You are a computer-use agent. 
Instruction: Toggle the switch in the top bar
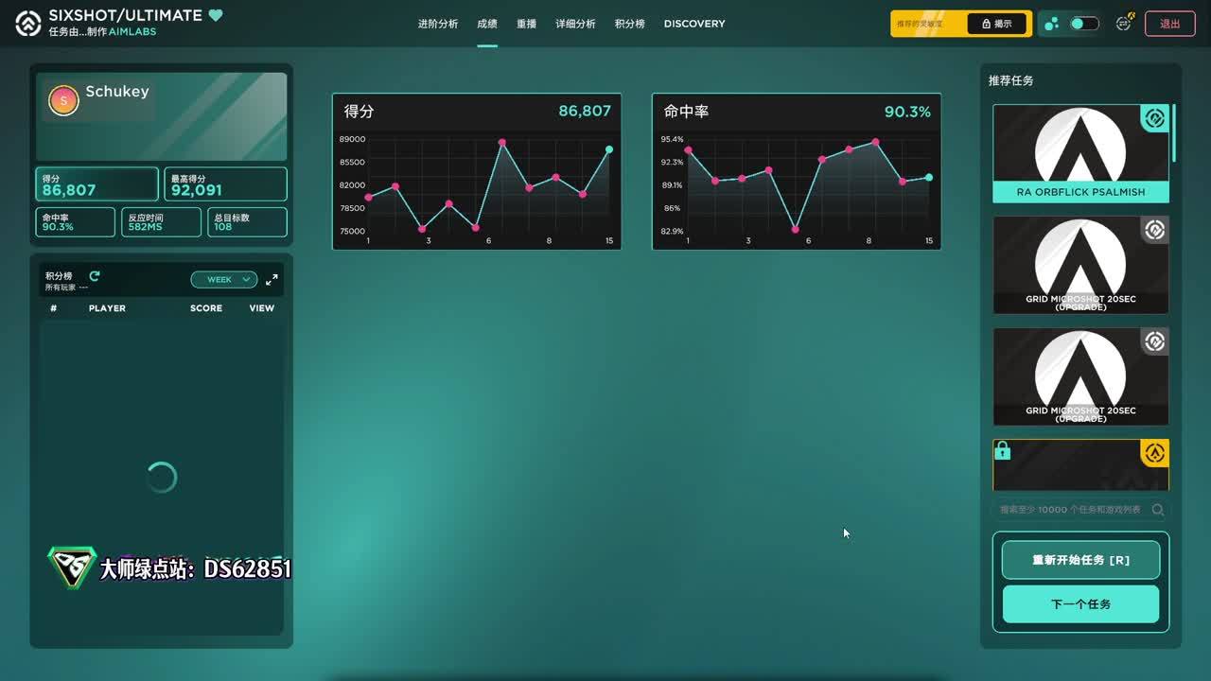[x=1084, y=24]
